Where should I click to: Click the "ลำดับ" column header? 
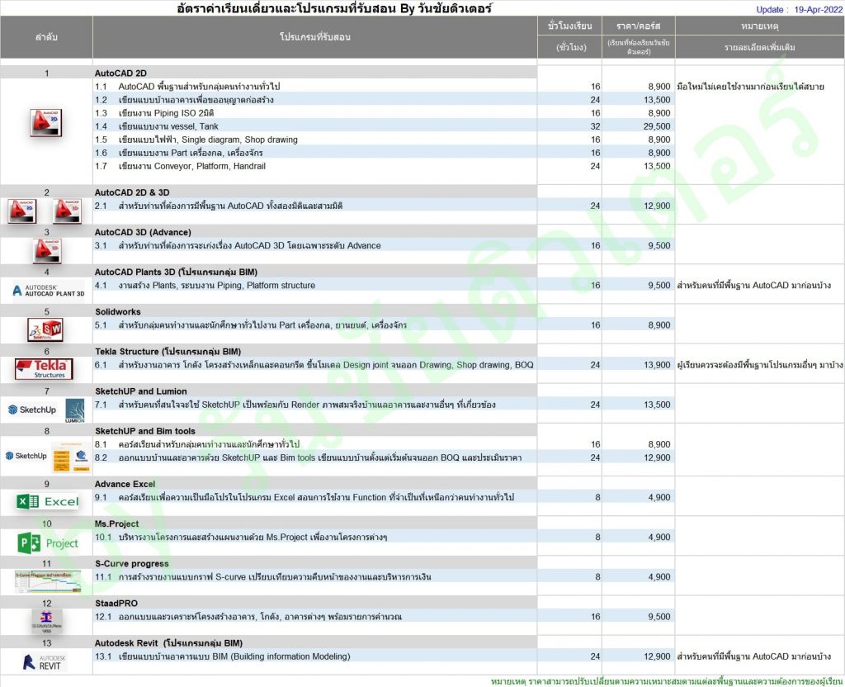click(x=46, y=37)
